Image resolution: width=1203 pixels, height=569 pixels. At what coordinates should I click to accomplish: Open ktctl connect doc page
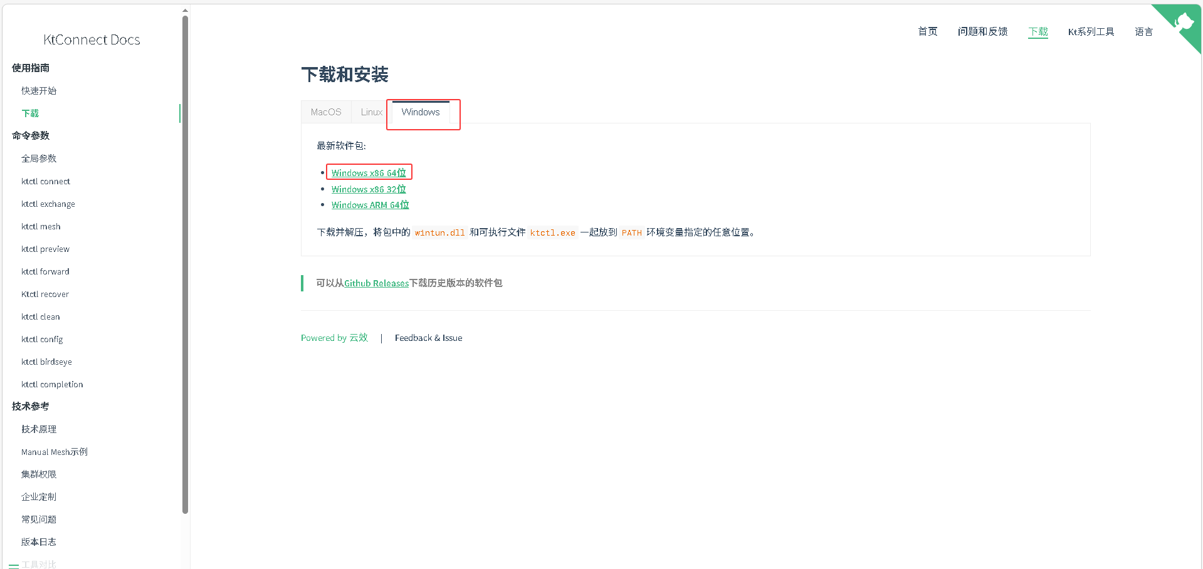pos(46,181)
